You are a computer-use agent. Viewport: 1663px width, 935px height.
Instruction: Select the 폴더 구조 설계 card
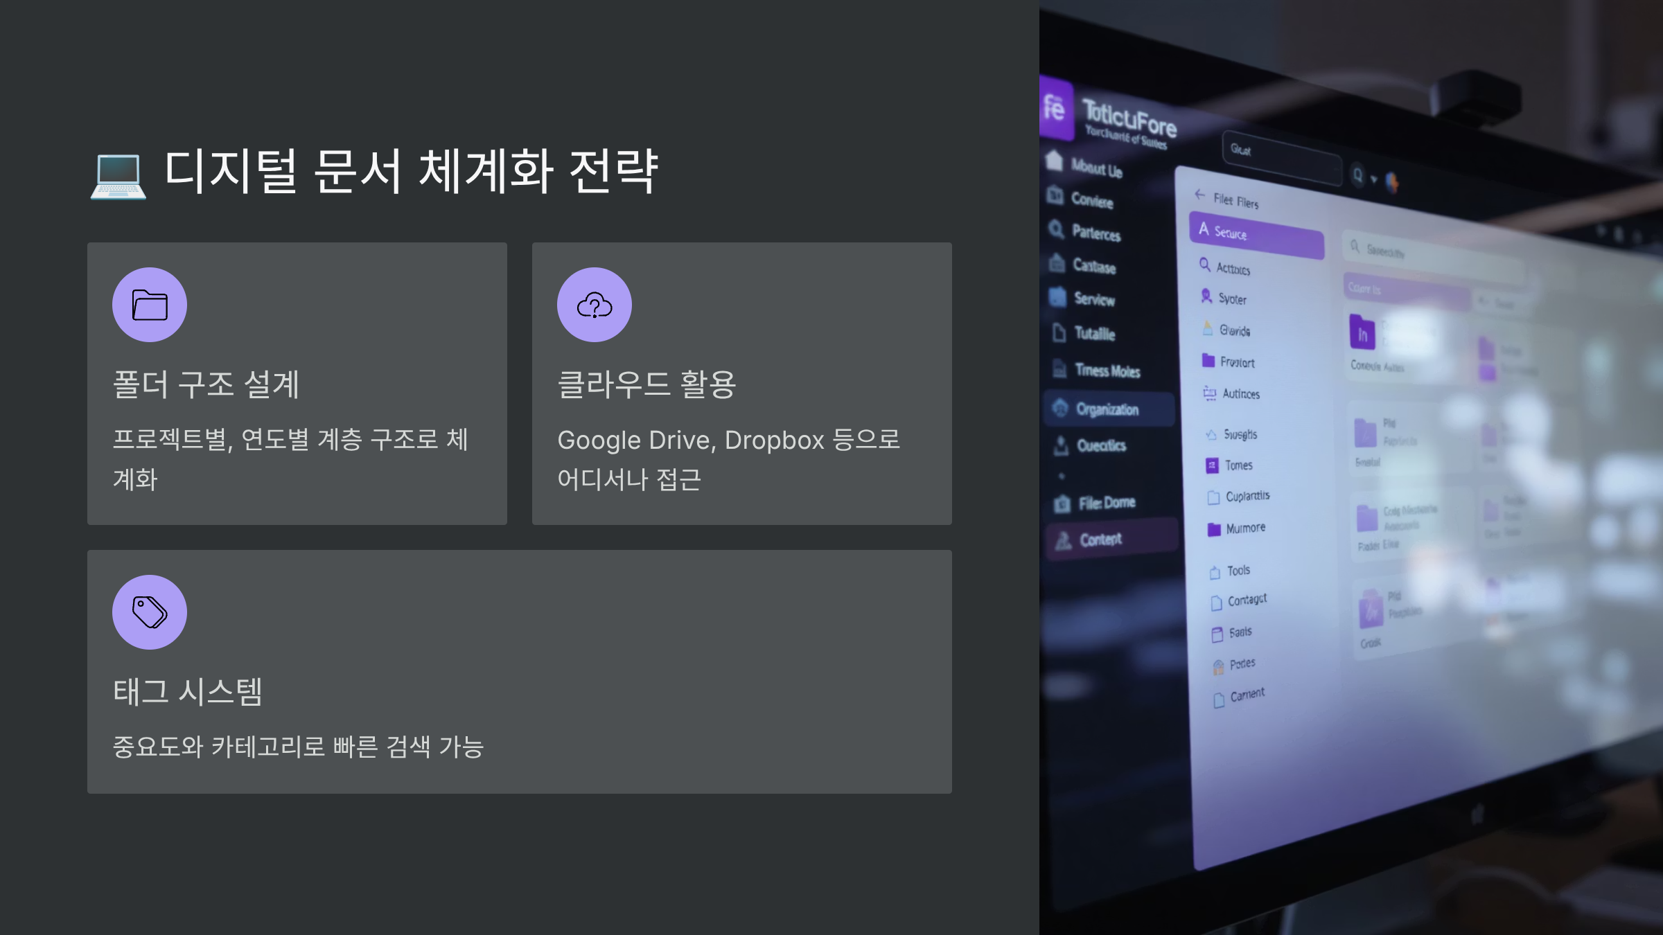(x=297, y=383)
